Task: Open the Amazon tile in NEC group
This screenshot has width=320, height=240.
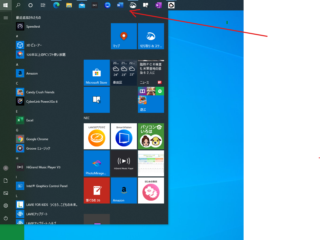Action: [x=124, y=190]
